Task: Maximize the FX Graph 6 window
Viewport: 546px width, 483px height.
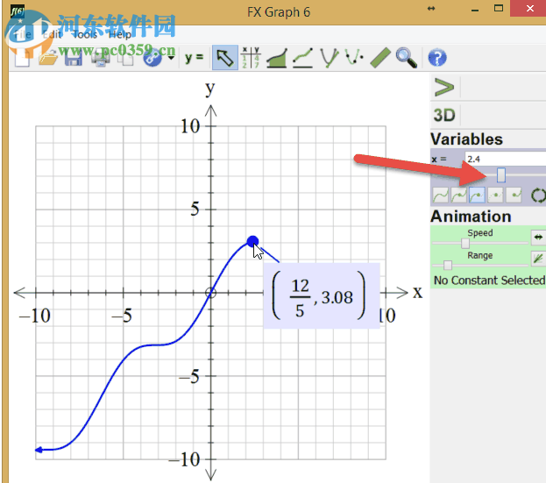Action: [x=499, y=9]
